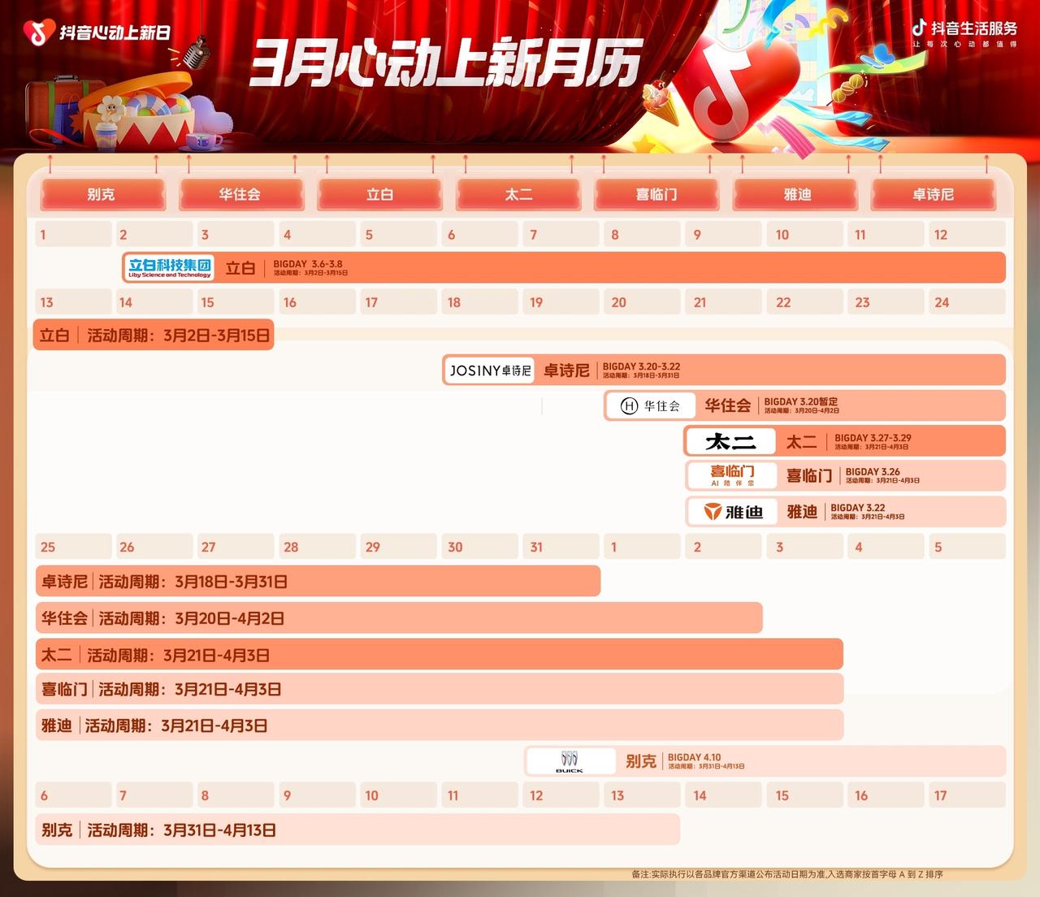
Task: Click the 华住会 H logo
Action: [650, 405]
